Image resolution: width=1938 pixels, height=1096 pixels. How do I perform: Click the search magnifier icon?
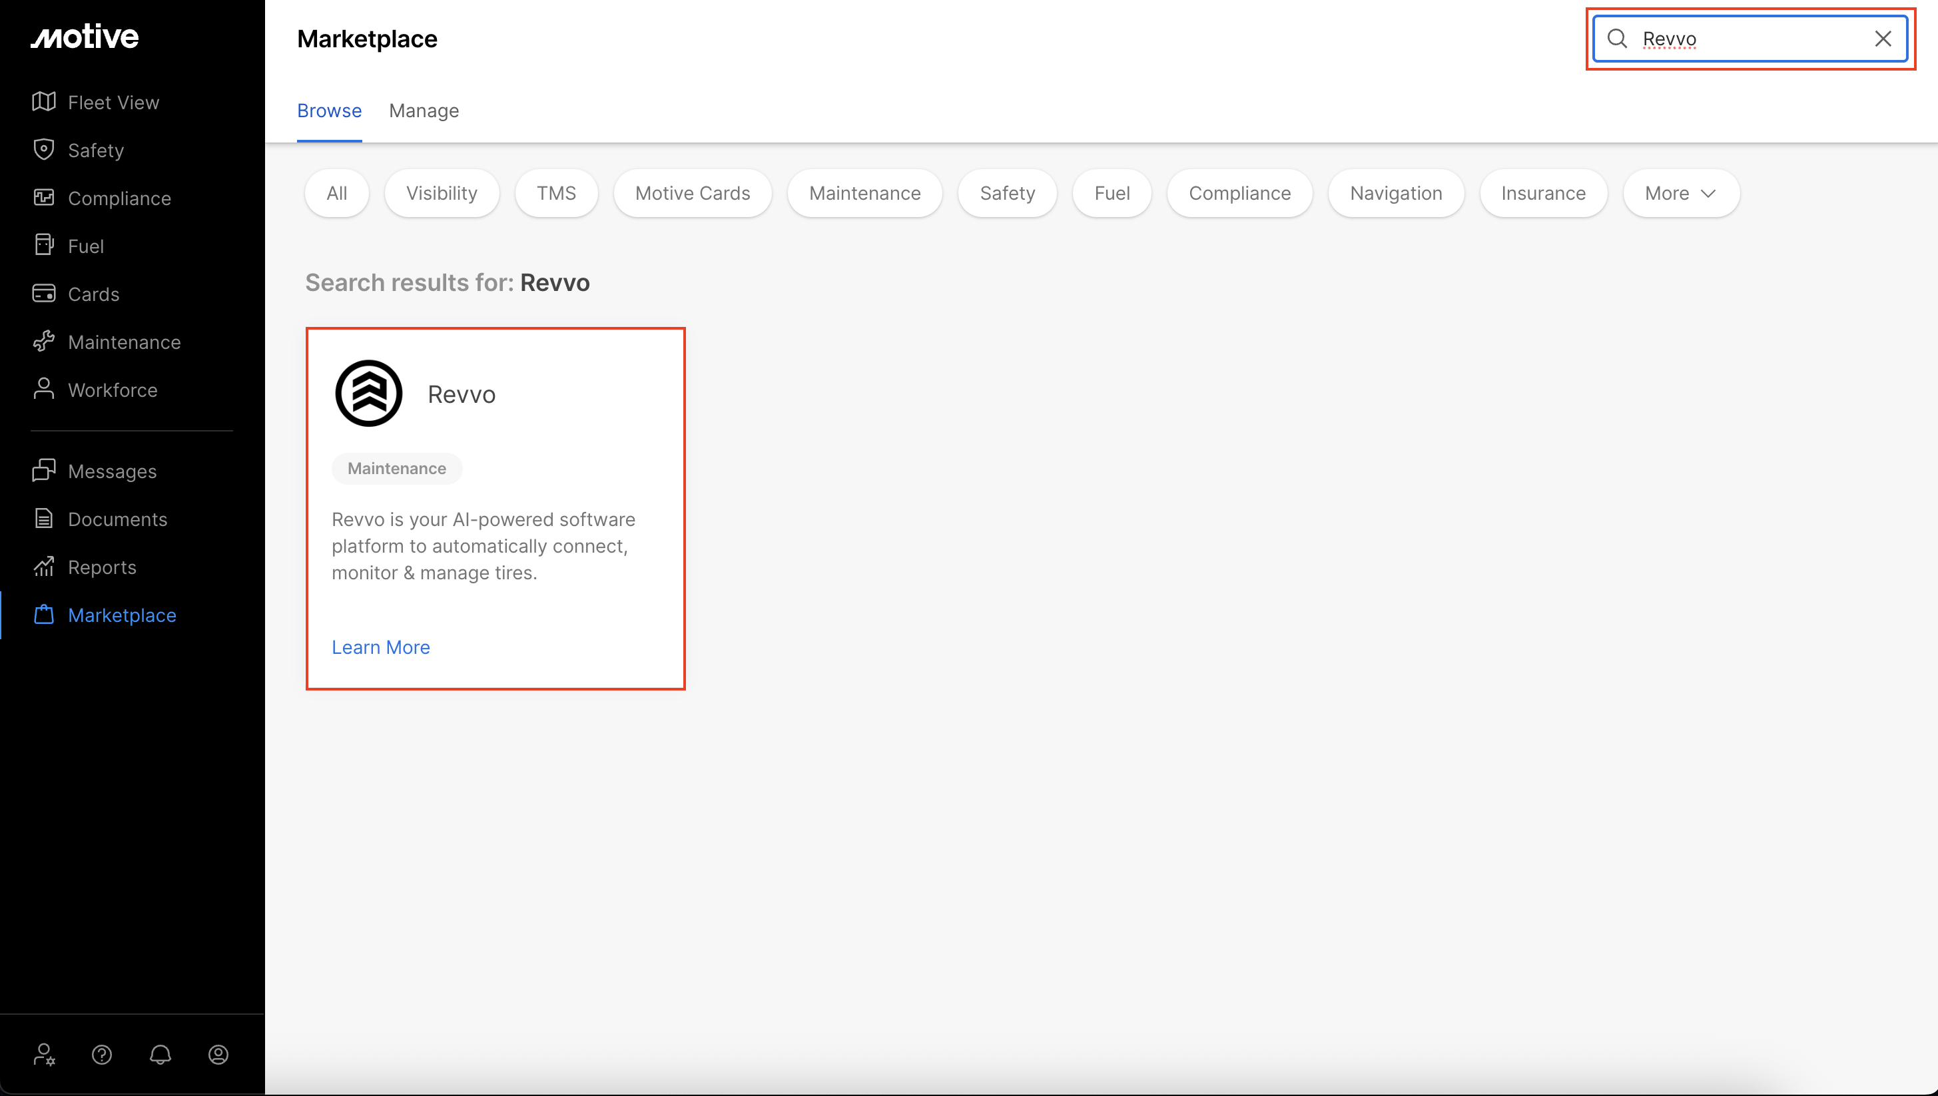pos(1617,39)
